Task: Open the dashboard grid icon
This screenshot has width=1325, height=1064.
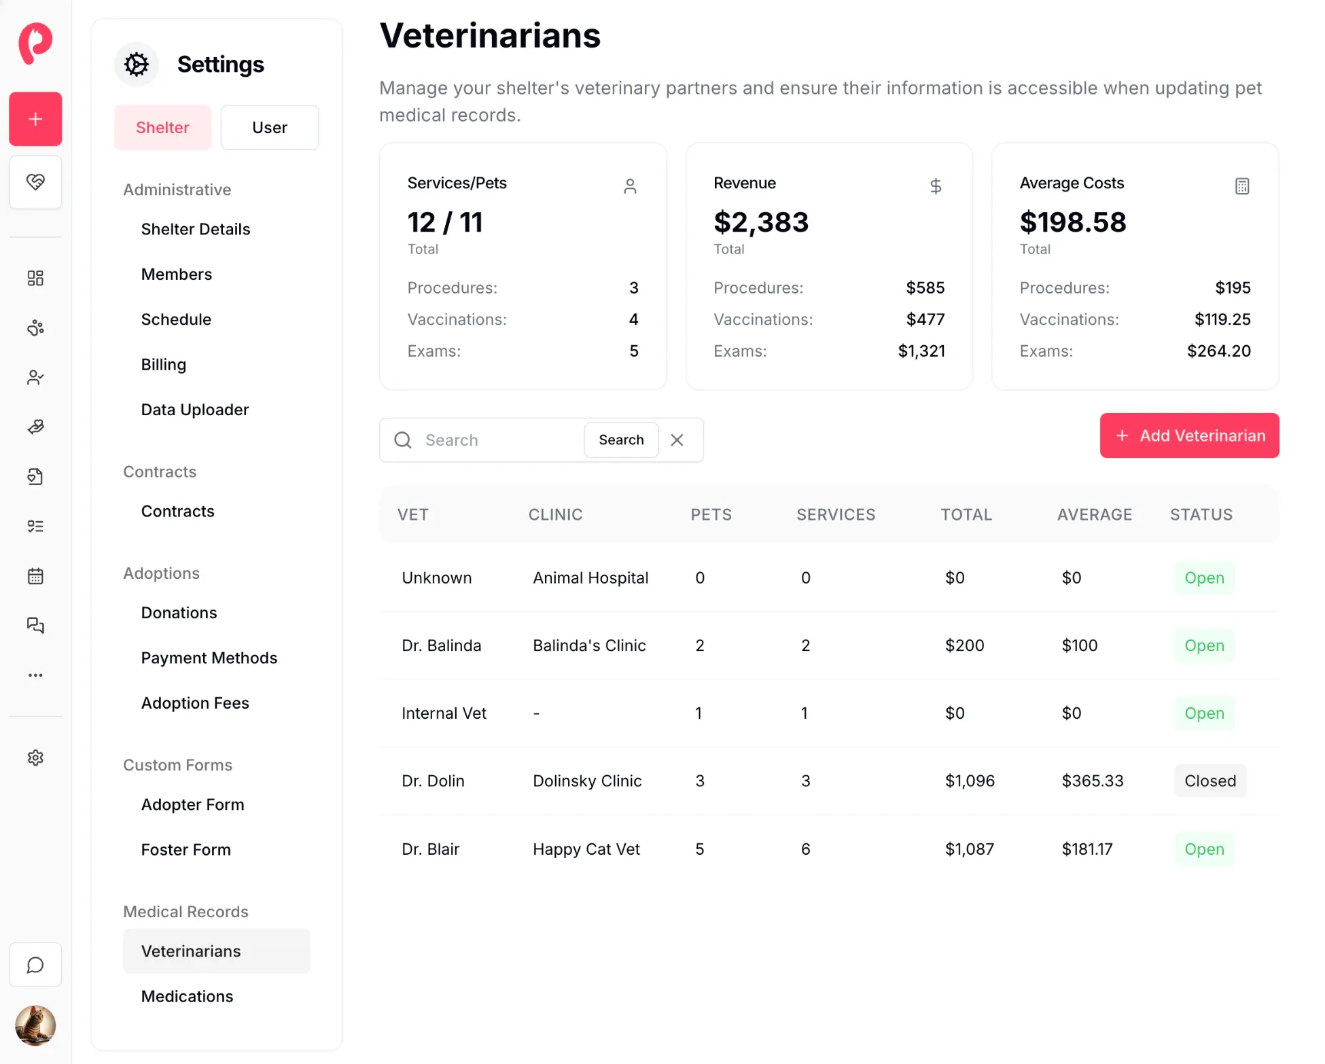Action: pos(35,278)
